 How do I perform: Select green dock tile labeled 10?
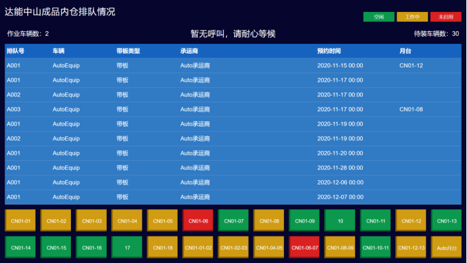coord(340,220)
